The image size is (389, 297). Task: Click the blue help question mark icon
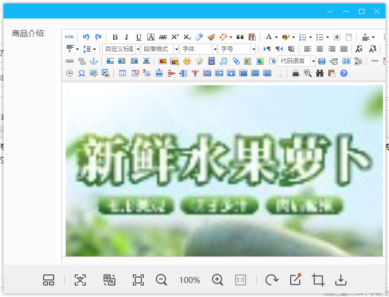[344, 73]
